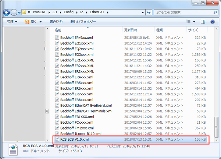This screenshot has width=221, height=159.
Task: Sort by サイズ column header
Action: (x=193, y=30)
